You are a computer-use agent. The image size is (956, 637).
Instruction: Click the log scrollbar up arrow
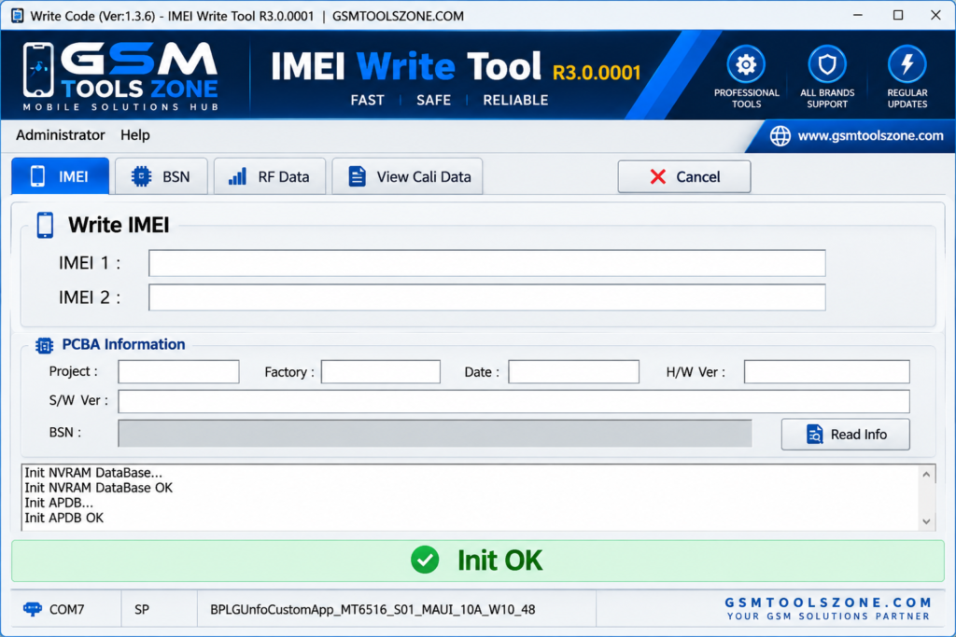tap(926, 474)
